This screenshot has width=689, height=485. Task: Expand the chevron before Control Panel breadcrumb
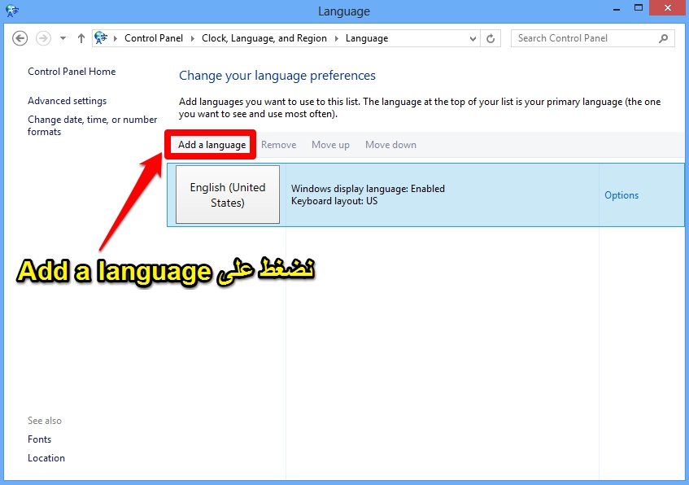point(116,39)
